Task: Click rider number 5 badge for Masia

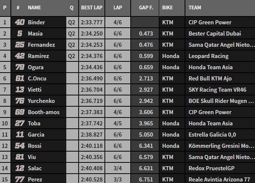Action: [x=19, y=34]
